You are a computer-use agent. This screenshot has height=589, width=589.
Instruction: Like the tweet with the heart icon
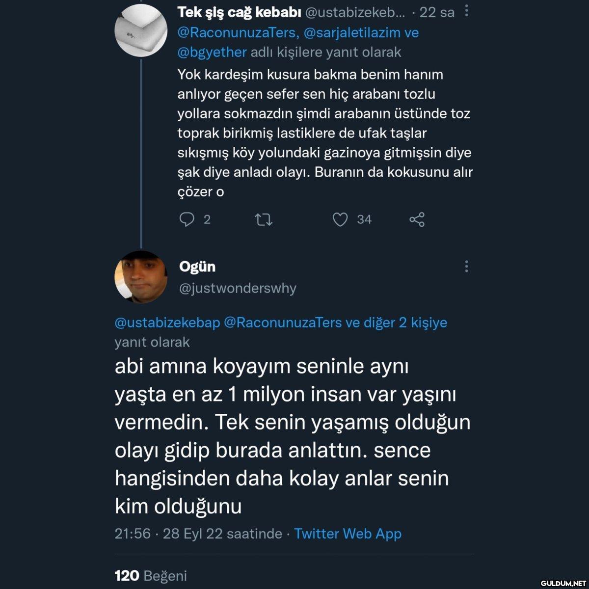(340, 219)
